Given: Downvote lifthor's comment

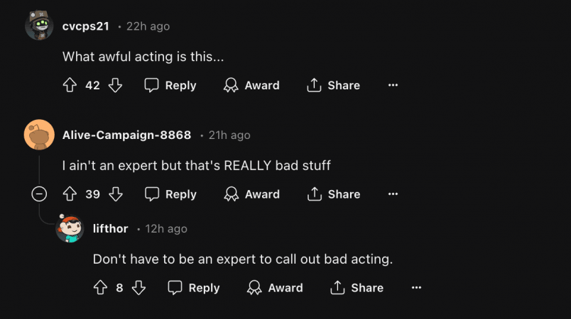Looking at the screenshot, I should coord(138,288).
